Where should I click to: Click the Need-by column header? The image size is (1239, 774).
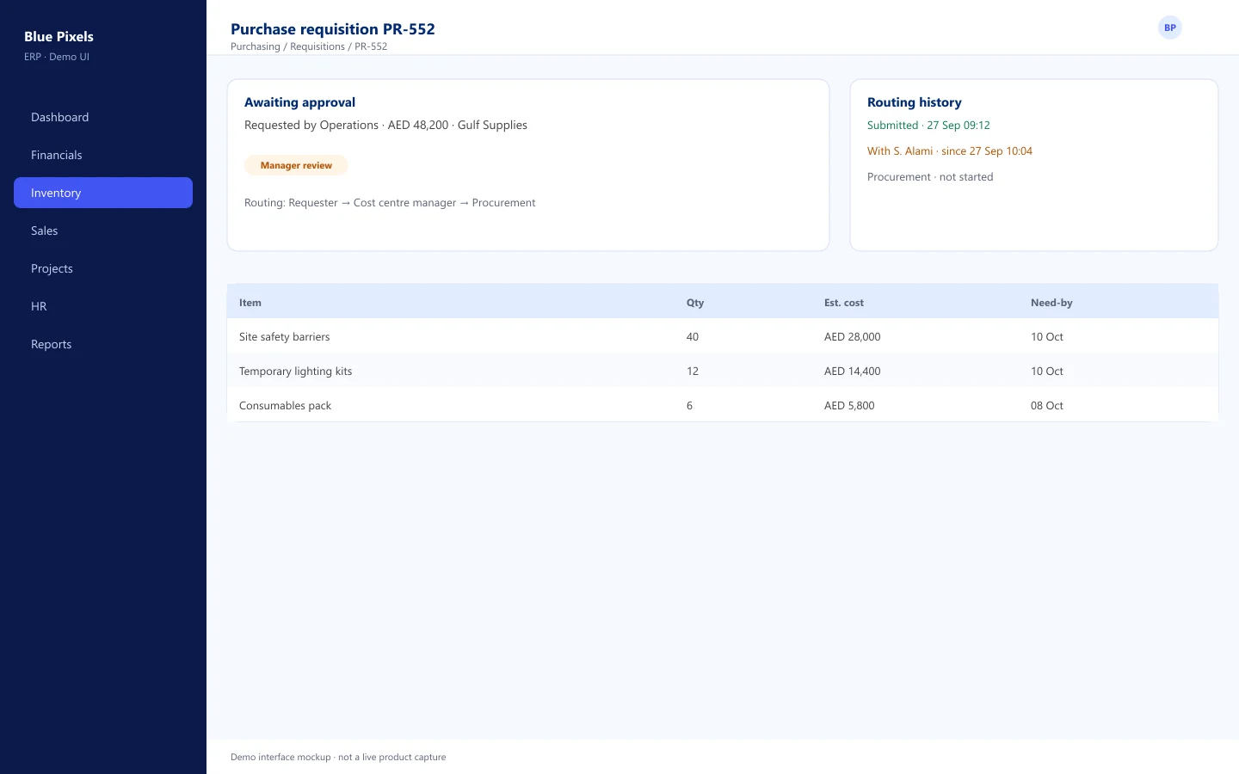1051,303
